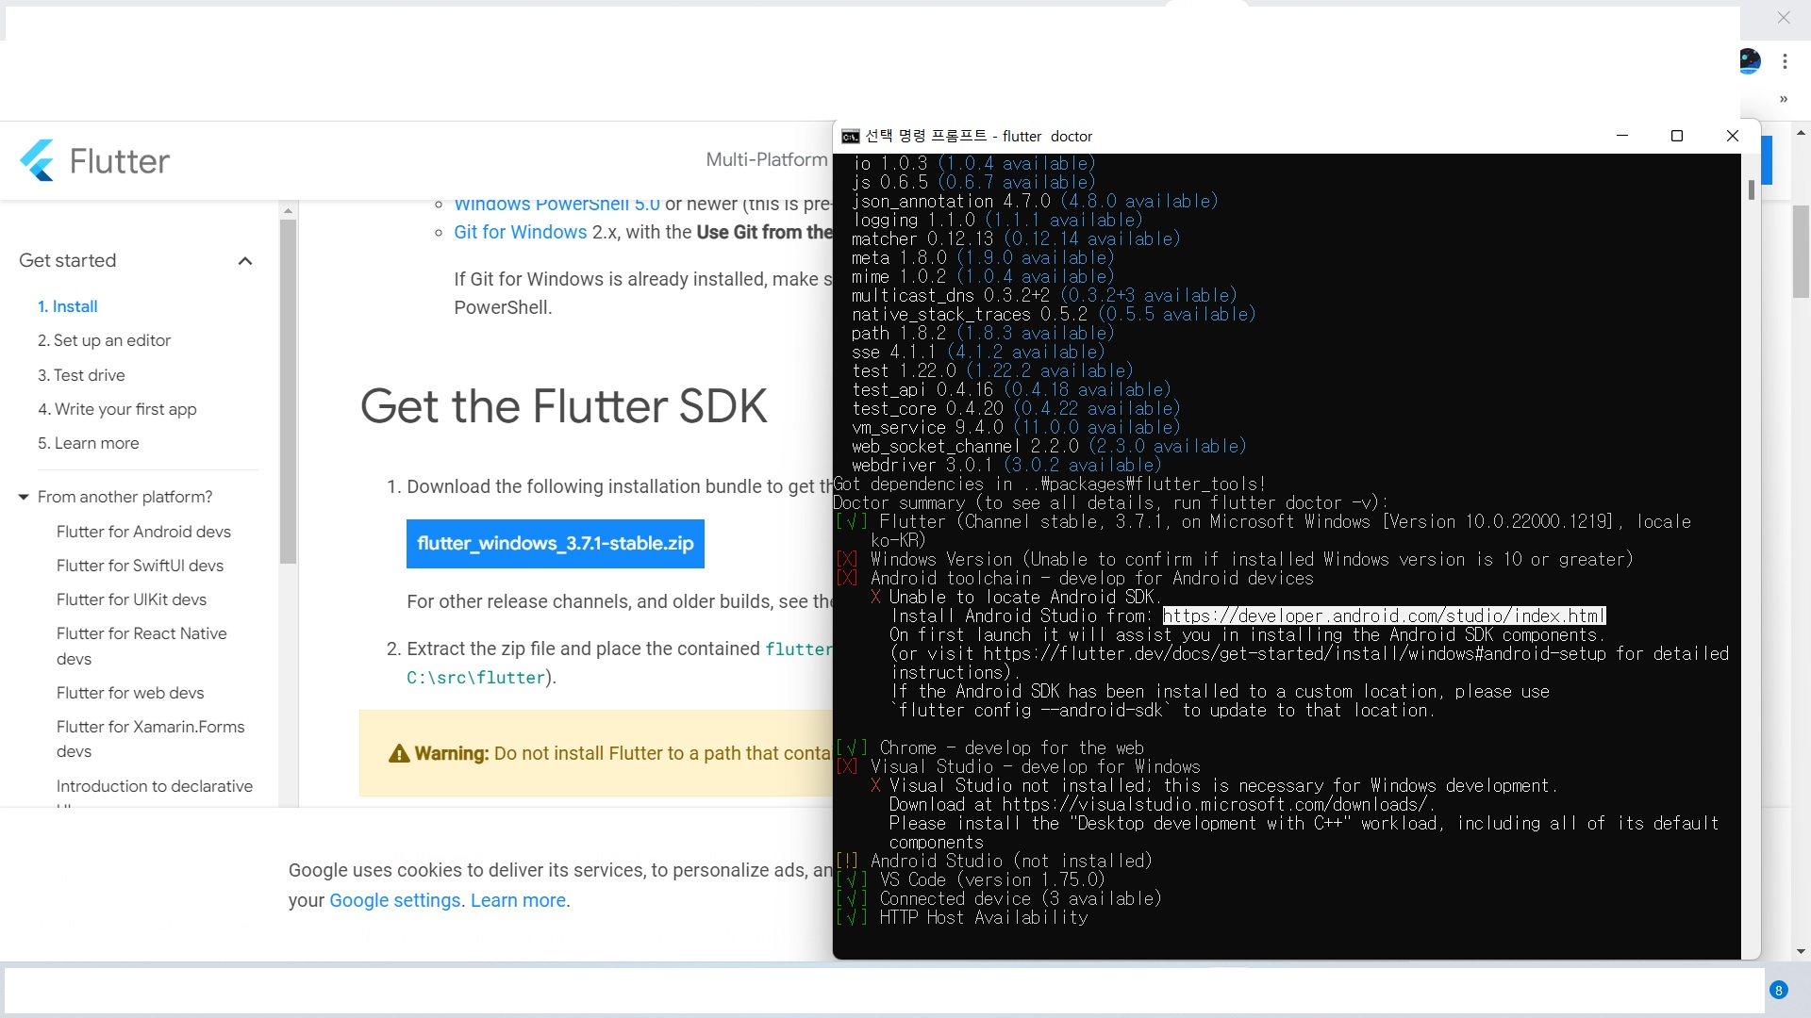
Task: Open browser profile avatar
Action: pos(1750,61)
